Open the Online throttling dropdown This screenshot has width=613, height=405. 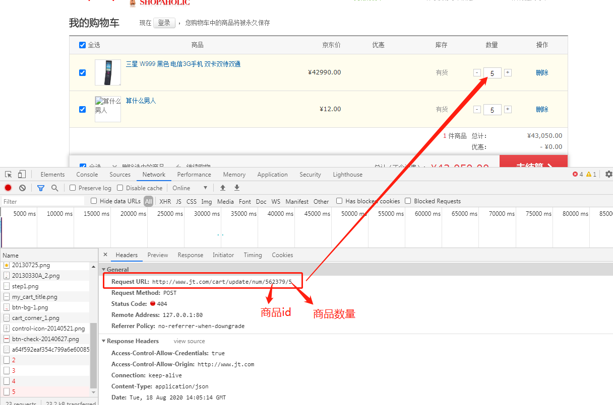tap(190, 188)
